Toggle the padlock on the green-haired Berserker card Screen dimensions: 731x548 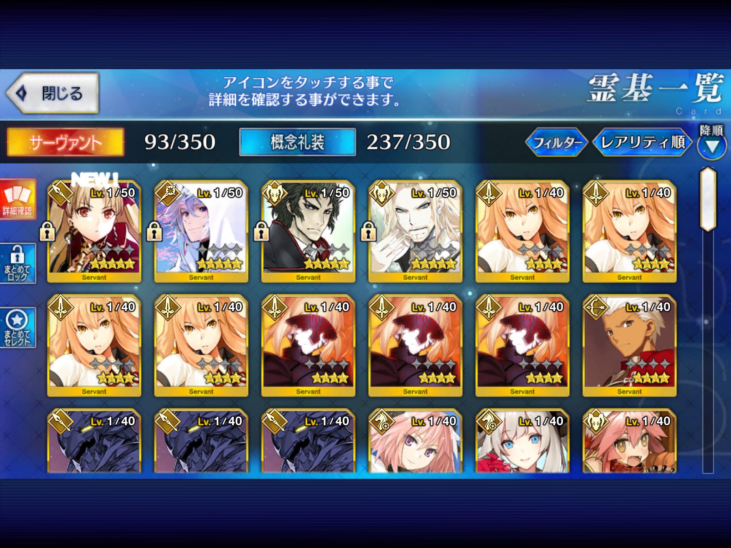[261, 231]
